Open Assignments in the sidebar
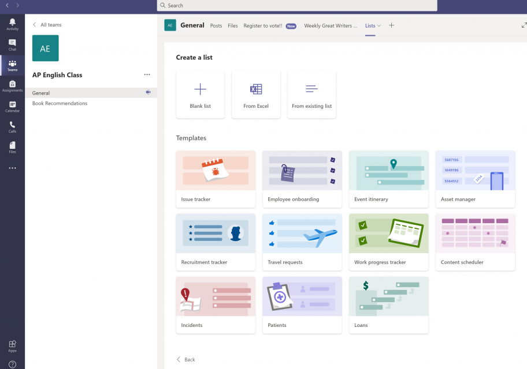The height and width of the screenshot is (369, 527). click(12, 86)
